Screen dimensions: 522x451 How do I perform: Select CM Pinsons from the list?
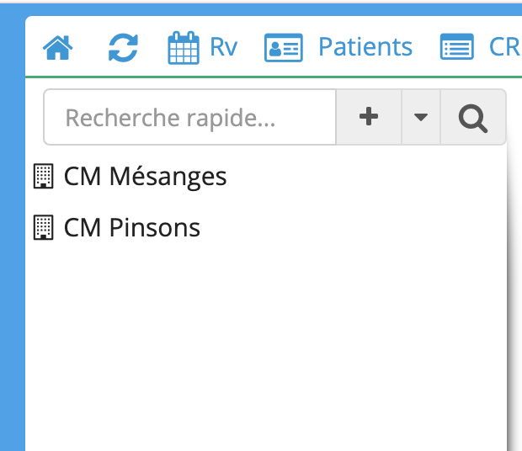click(132, 228)
